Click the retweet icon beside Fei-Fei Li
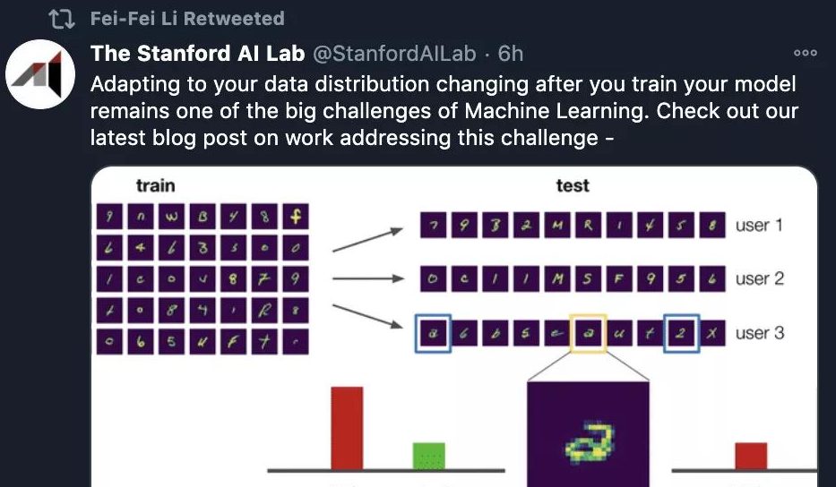The height and width of the screenshot is (487, 836). pyautogui.click(x=60, y=19)
